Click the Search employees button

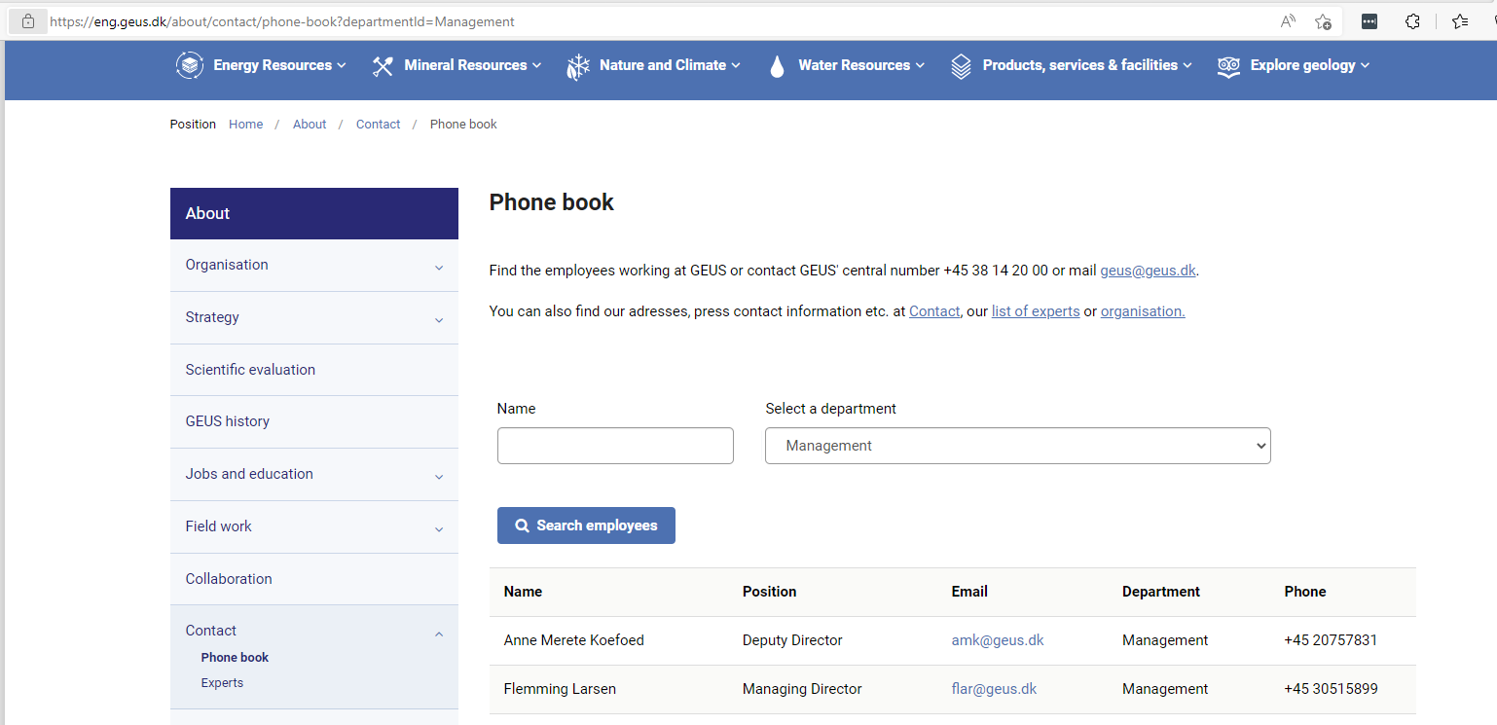click(x=586, y=526)
